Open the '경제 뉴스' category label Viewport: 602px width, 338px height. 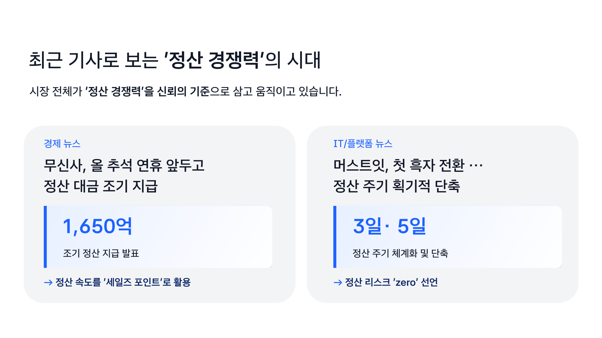[x=62, y=144]
